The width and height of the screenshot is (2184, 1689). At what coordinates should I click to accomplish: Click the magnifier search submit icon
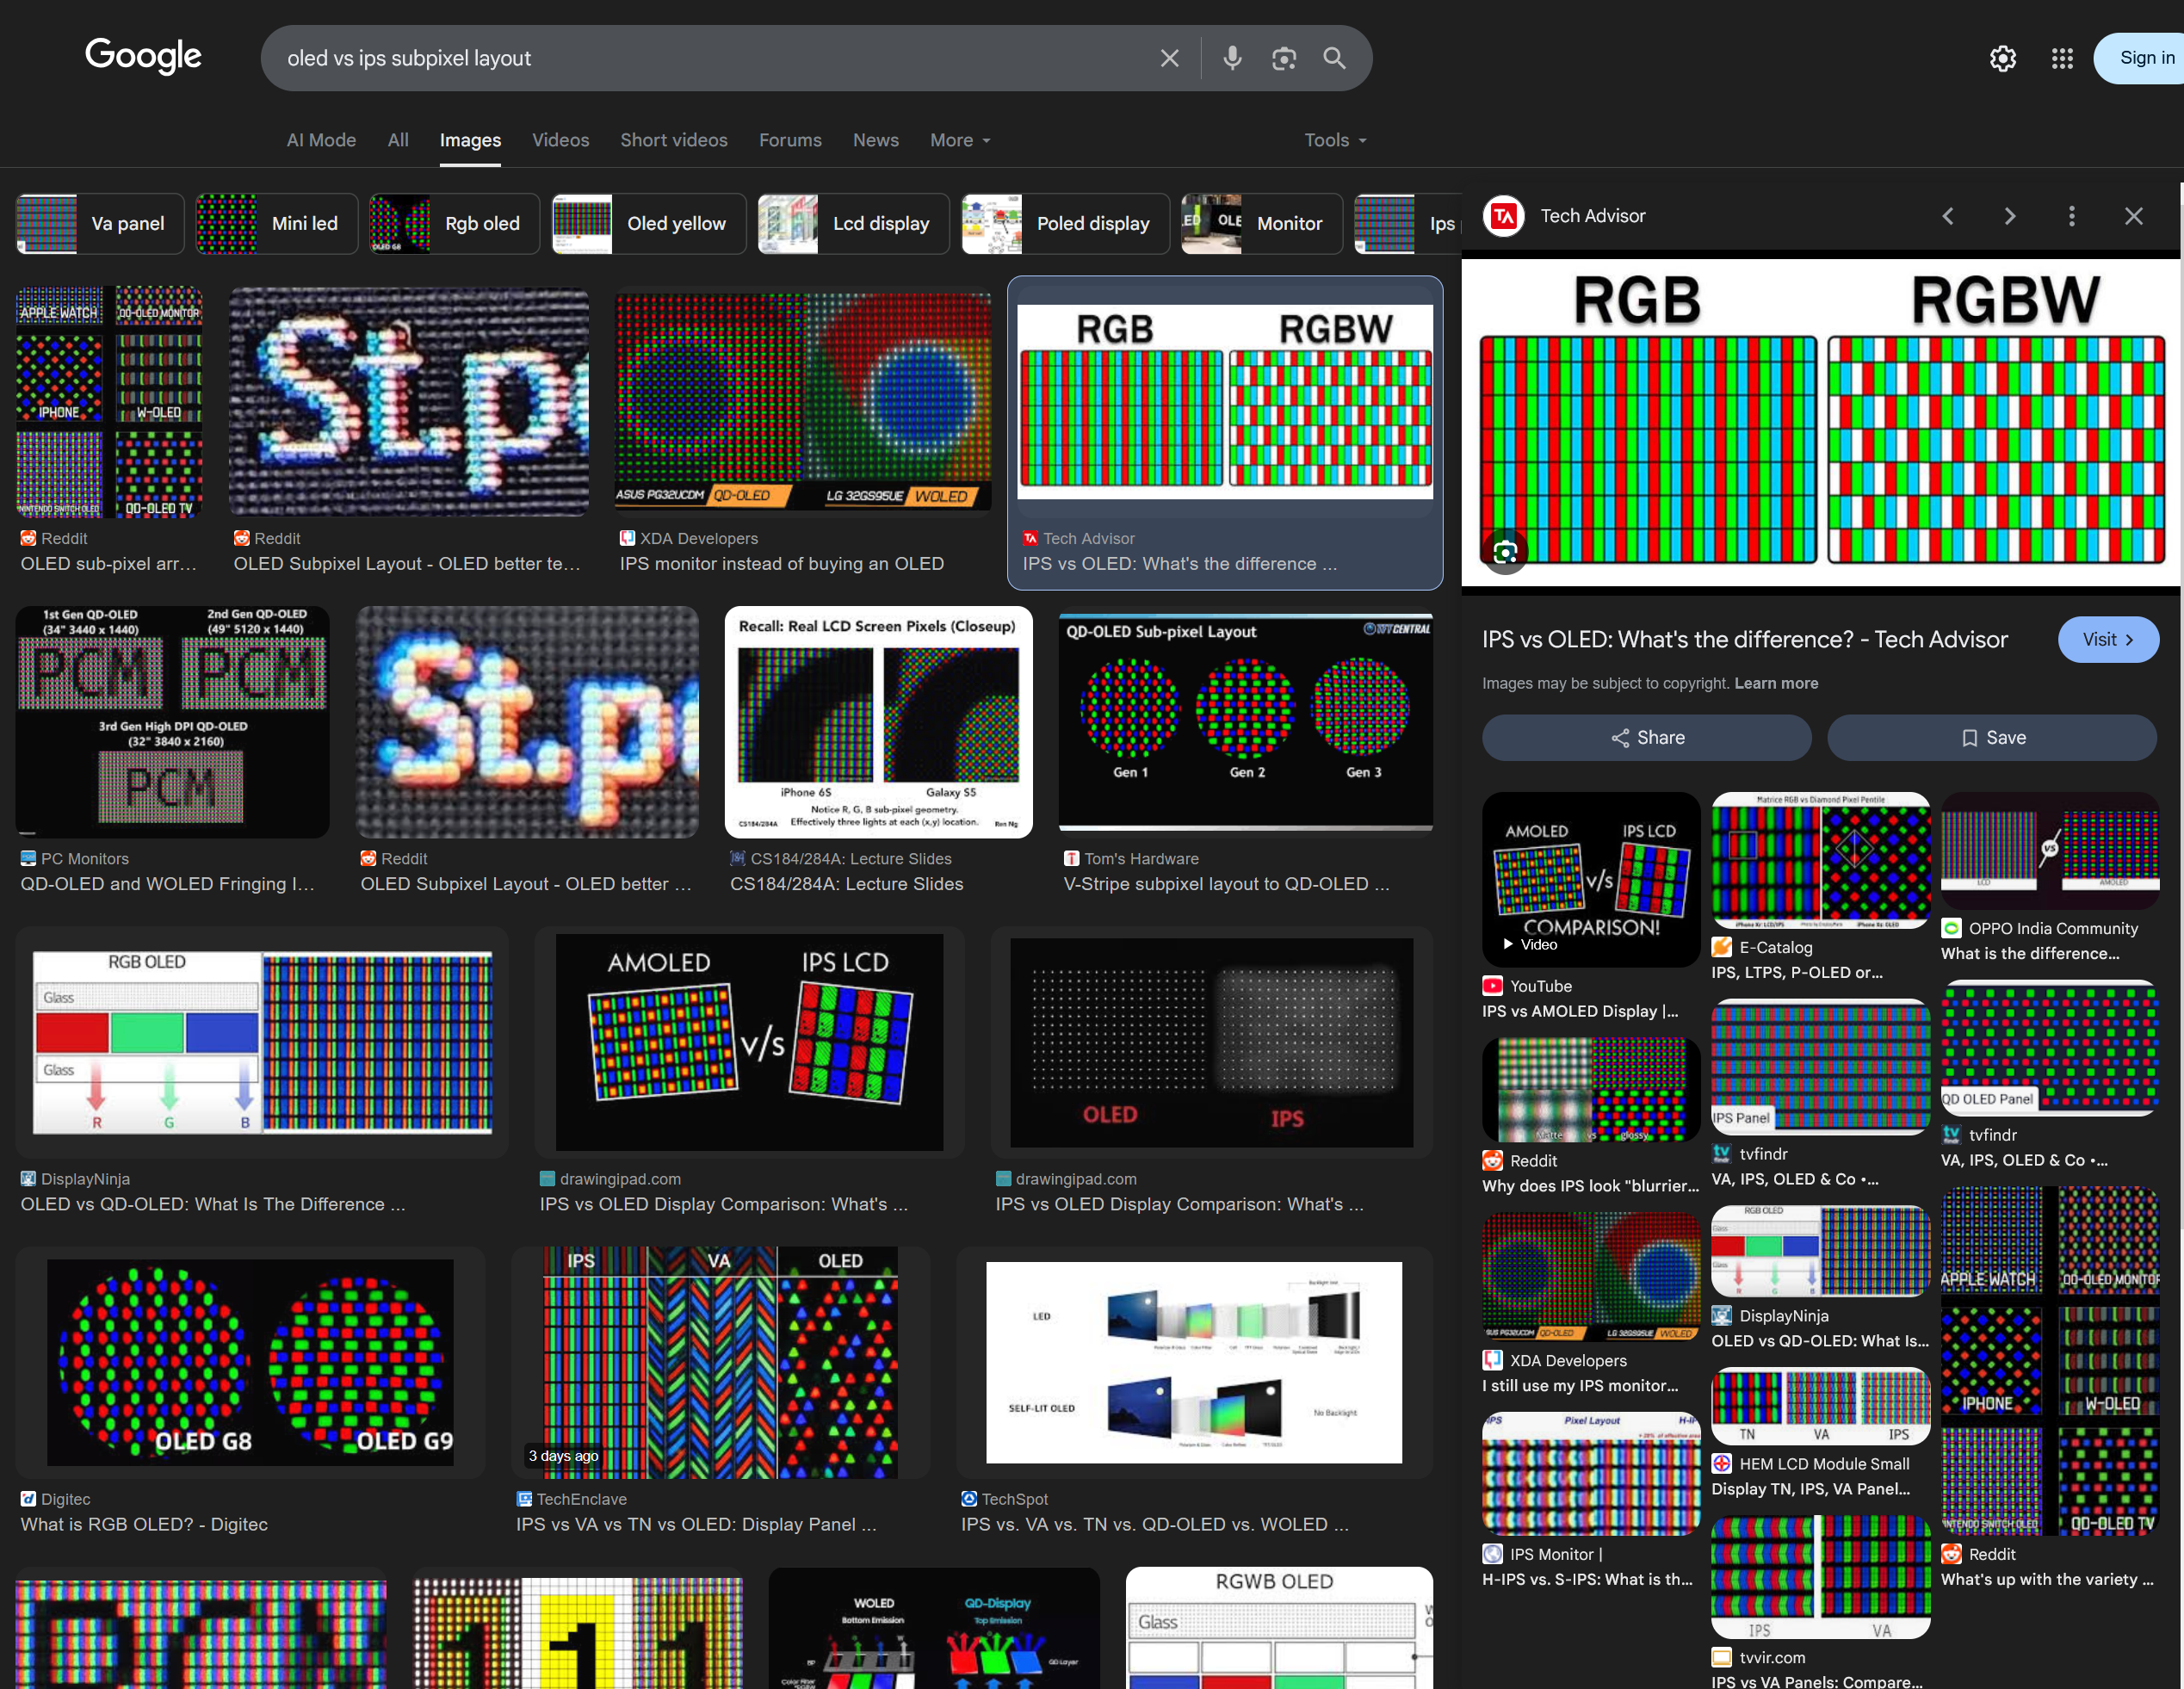pyautogui.click(x=1334, y=58)
